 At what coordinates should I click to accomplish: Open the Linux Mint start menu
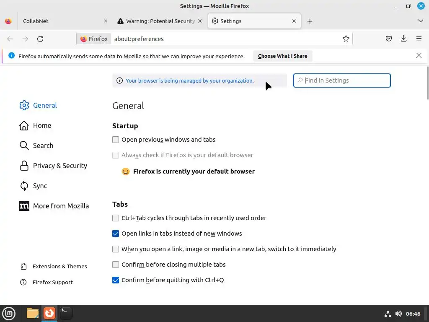pyautogui.click(x=9, y=313)
